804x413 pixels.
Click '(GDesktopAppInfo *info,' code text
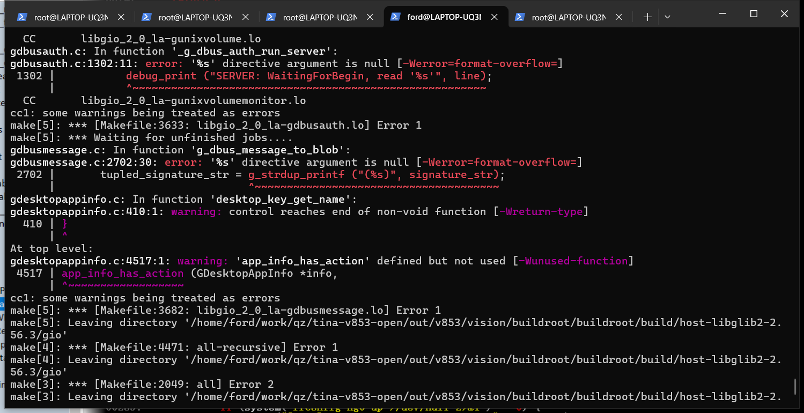tap(264, 273)
